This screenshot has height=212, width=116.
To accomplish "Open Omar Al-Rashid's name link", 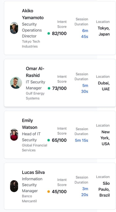I will [x=35, y=72].
